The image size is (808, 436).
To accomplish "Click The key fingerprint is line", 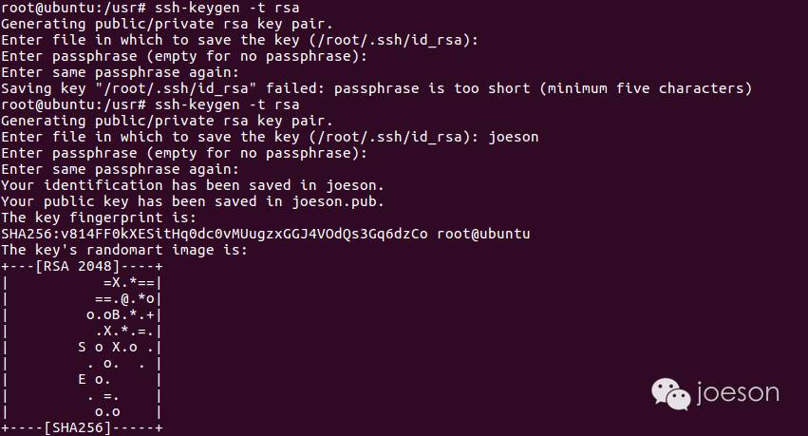I will (x=99, y=218).
